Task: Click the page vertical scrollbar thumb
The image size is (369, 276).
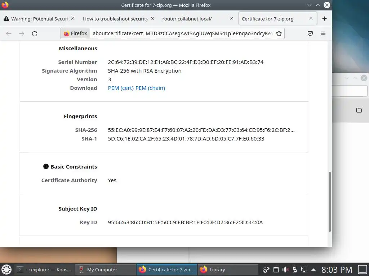Action: [x=330, y=202]
